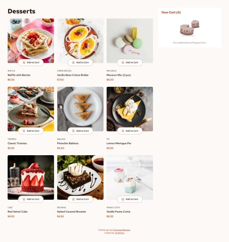229x242 pixels.
Task: Click the Your Cart (0) heading
Action: pos(171,12)
